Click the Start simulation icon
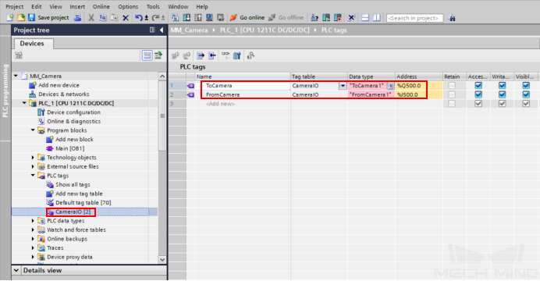Viewport: 540px width, 281px height. pyautogui.click(x=209, y=17)
